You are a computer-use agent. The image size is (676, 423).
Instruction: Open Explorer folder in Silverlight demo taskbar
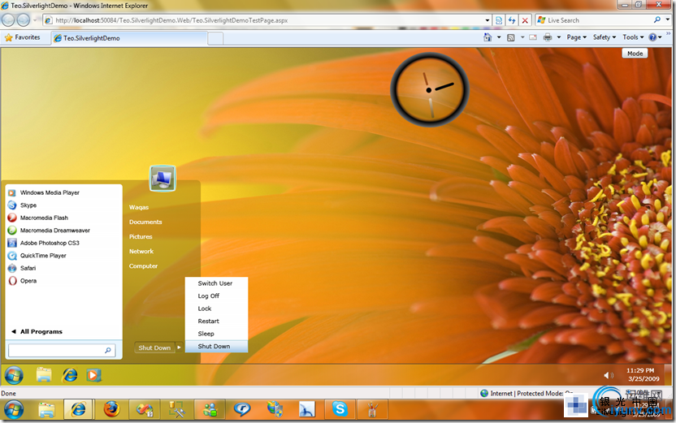[44, 375]
